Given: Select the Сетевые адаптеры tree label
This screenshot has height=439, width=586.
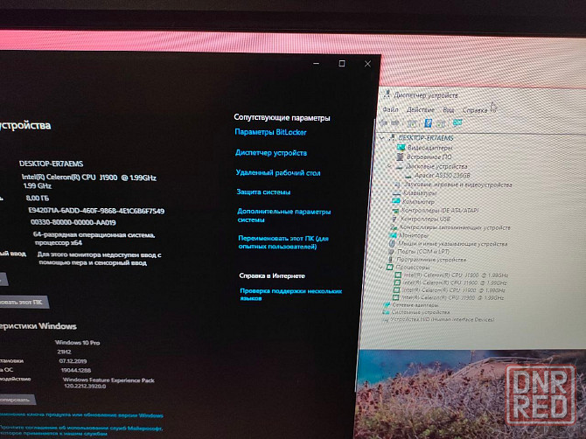Looking at the screenshot, I should (x=415, y=305).
